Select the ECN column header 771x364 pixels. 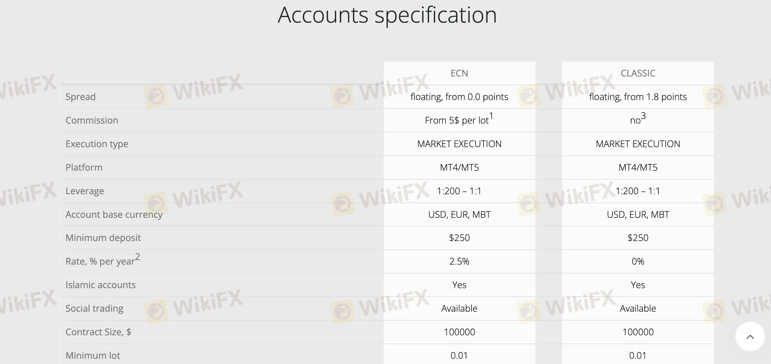pyautogui.click(x=459, y=73)
